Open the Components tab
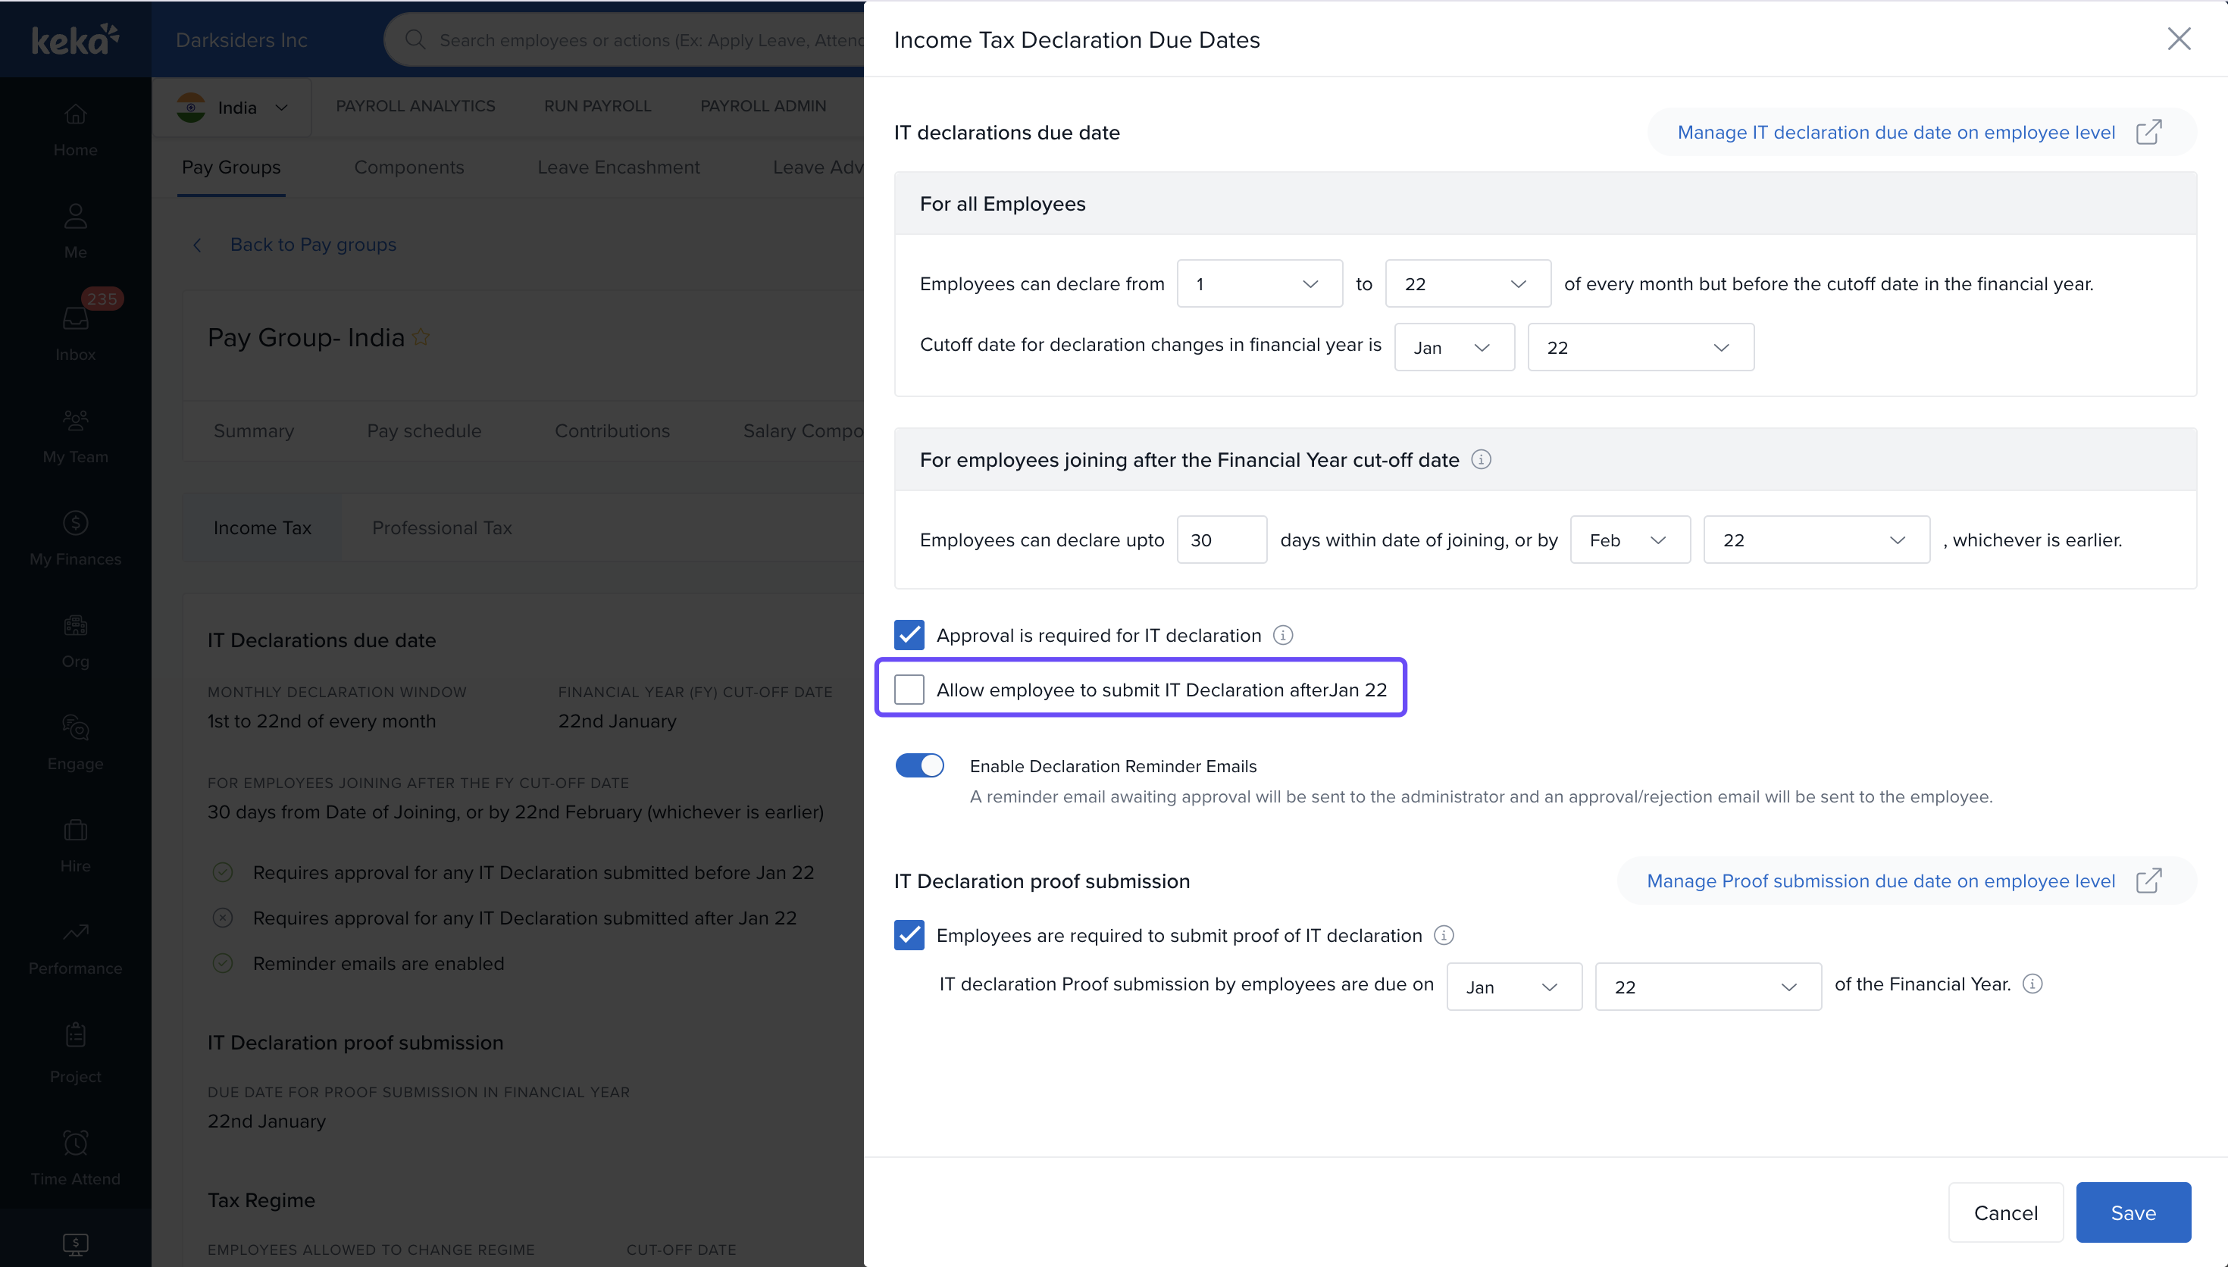The image size is (2228, 1267). (408, 167)
